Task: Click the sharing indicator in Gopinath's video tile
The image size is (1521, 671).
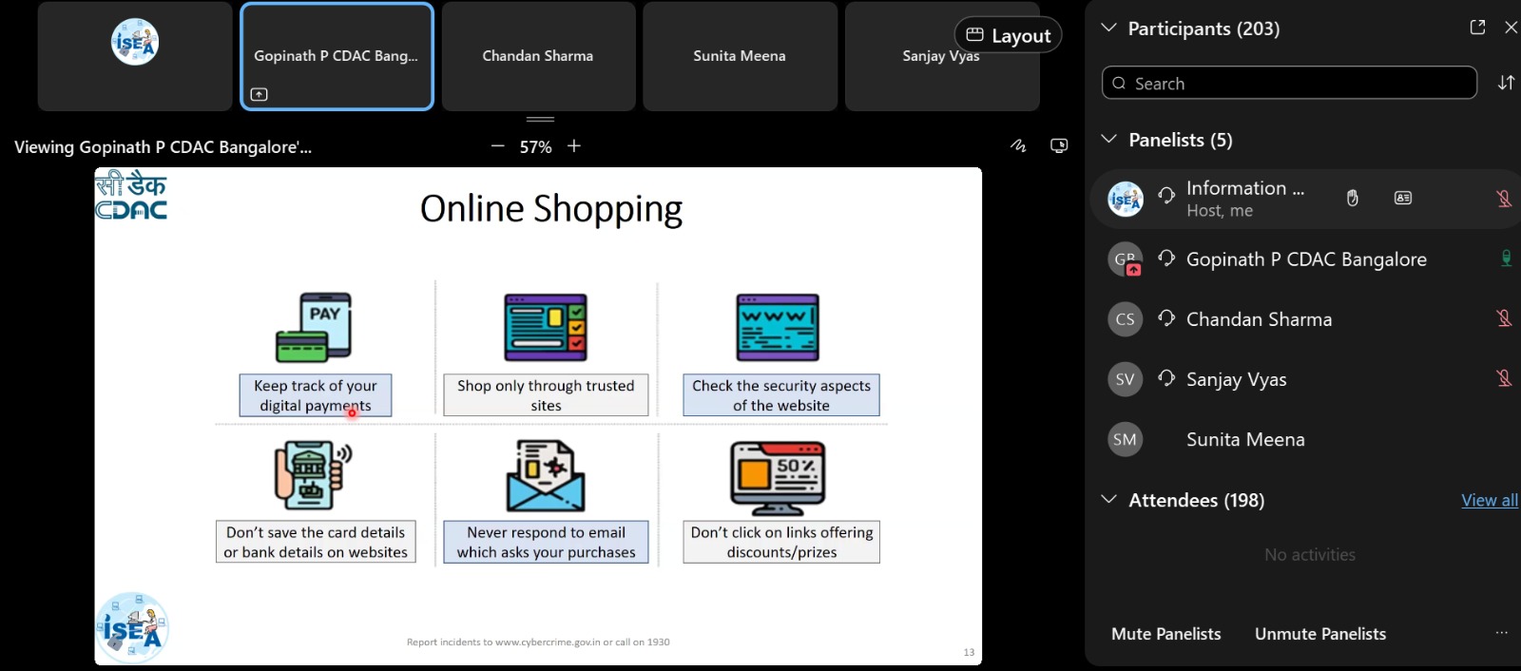Action: click(259, 94)
